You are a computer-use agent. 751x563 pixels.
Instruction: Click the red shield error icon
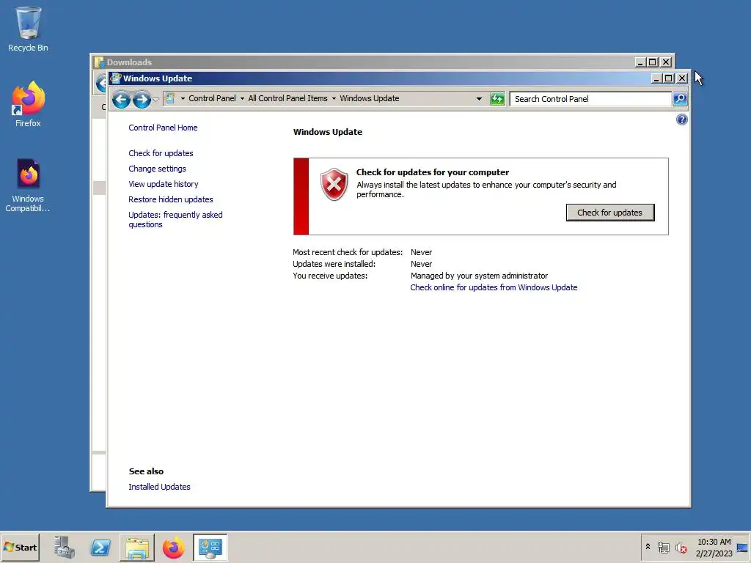334,184
